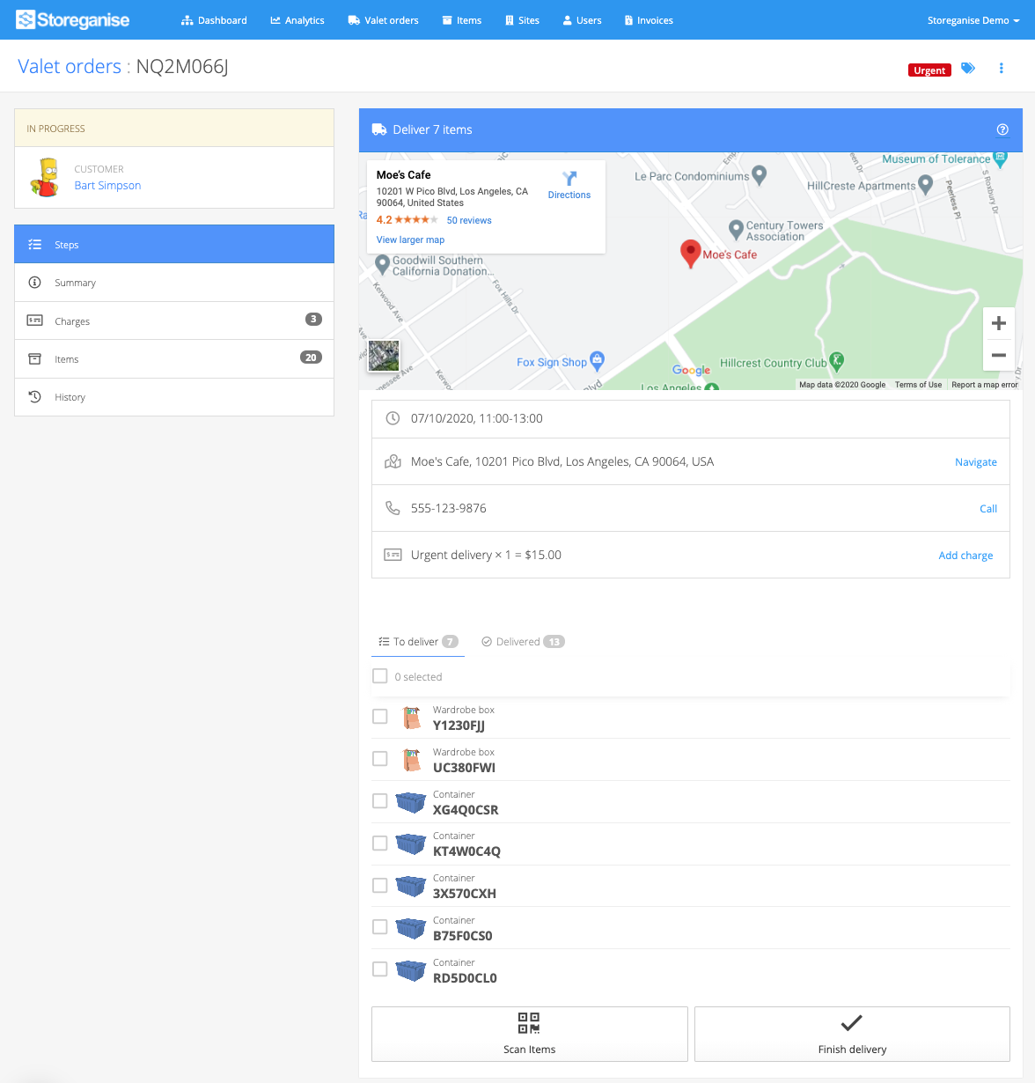
Task: Select the Steps sidebar tab
Action: (174, 244)
